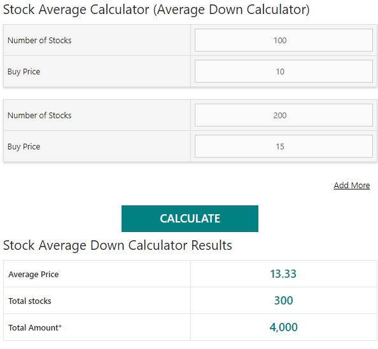Click the Average Price row label

point(34,275)
